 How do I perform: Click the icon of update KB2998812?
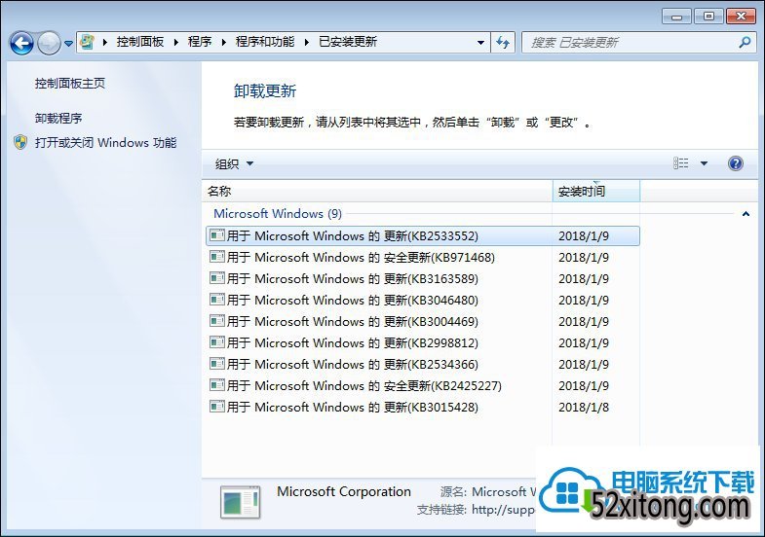click(217, 342)
